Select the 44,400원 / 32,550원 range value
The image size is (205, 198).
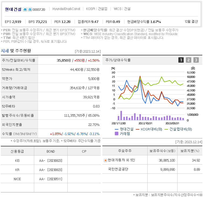85,69
